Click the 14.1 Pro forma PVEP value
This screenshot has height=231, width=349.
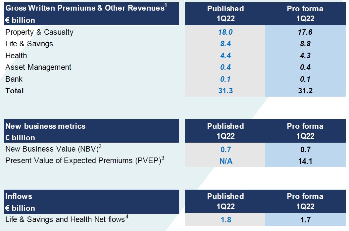coord(305,161)
